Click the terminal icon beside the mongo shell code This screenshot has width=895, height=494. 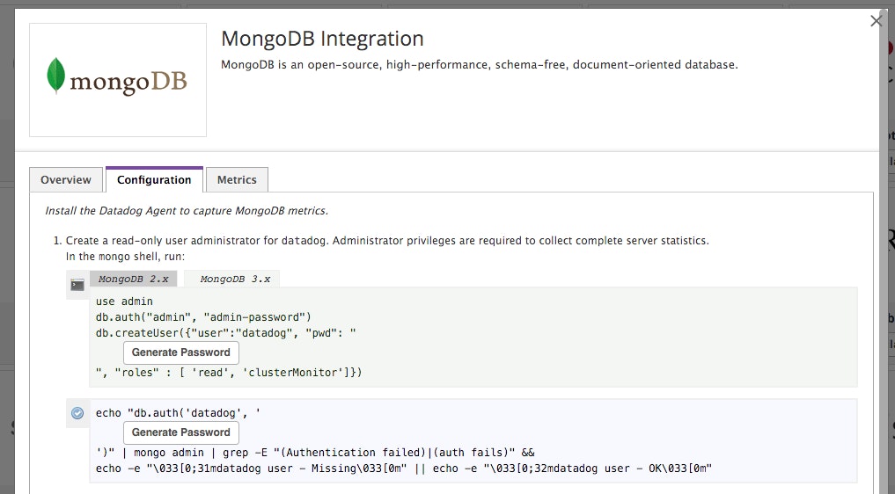coord(77,285)
